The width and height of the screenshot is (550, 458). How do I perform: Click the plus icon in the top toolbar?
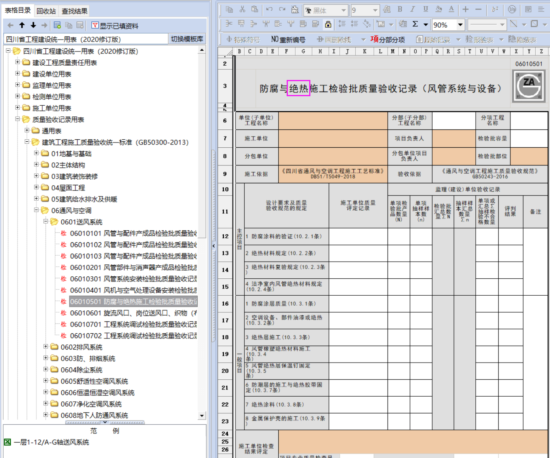click(465, 9)
